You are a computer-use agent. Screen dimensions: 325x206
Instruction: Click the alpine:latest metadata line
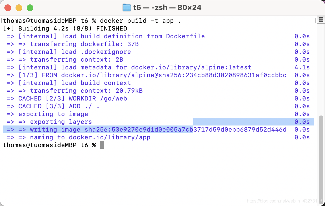point(135,67)
